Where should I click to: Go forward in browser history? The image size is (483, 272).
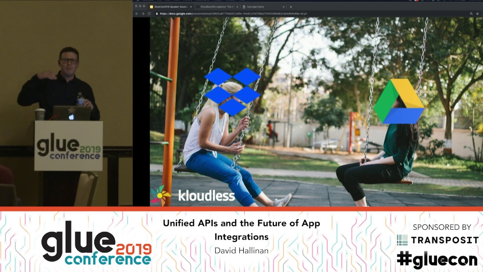point(143,14)
